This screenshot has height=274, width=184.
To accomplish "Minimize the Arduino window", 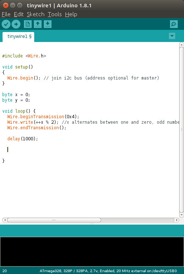I will 13,6.
